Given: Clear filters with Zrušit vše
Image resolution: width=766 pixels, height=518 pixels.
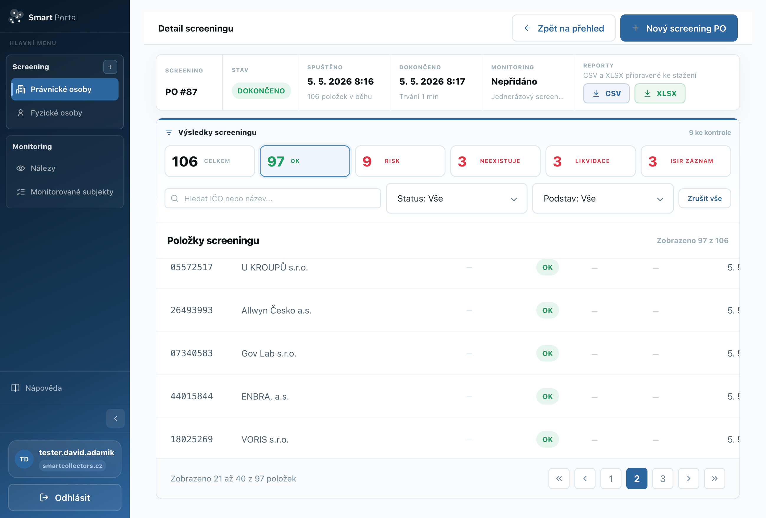Looking at the screenshot, I should click(704, 199).
